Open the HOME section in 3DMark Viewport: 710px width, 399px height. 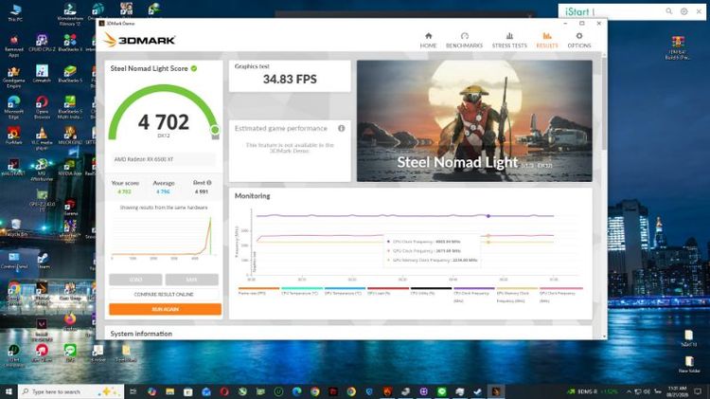(x=428, y=40)
